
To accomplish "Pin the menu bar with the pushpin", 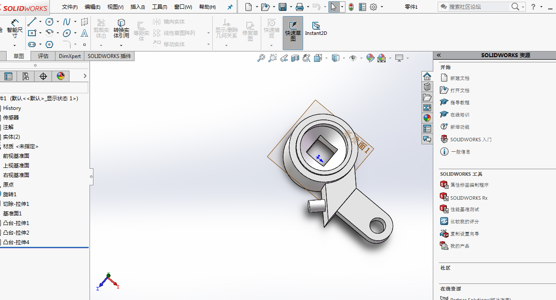I will (230, 7).
